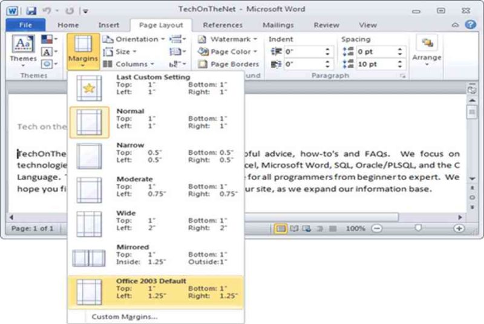This screenshot has height=324, width=484.
Task: Switch to the Home tab
Action: (x=68, y=25)
